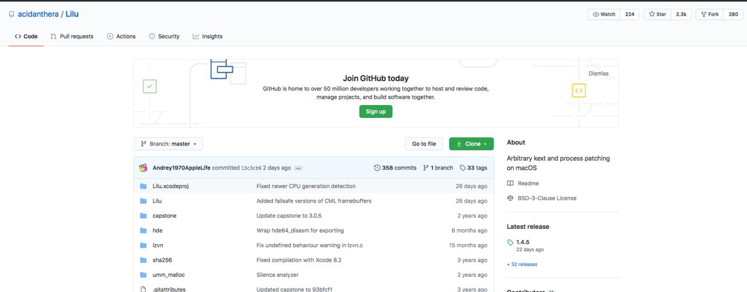Open commit 'Fix undefined behaviour warning in lzvn.c'
The height and width of the screenshot is (292, 747).
[x=310, y=245]
